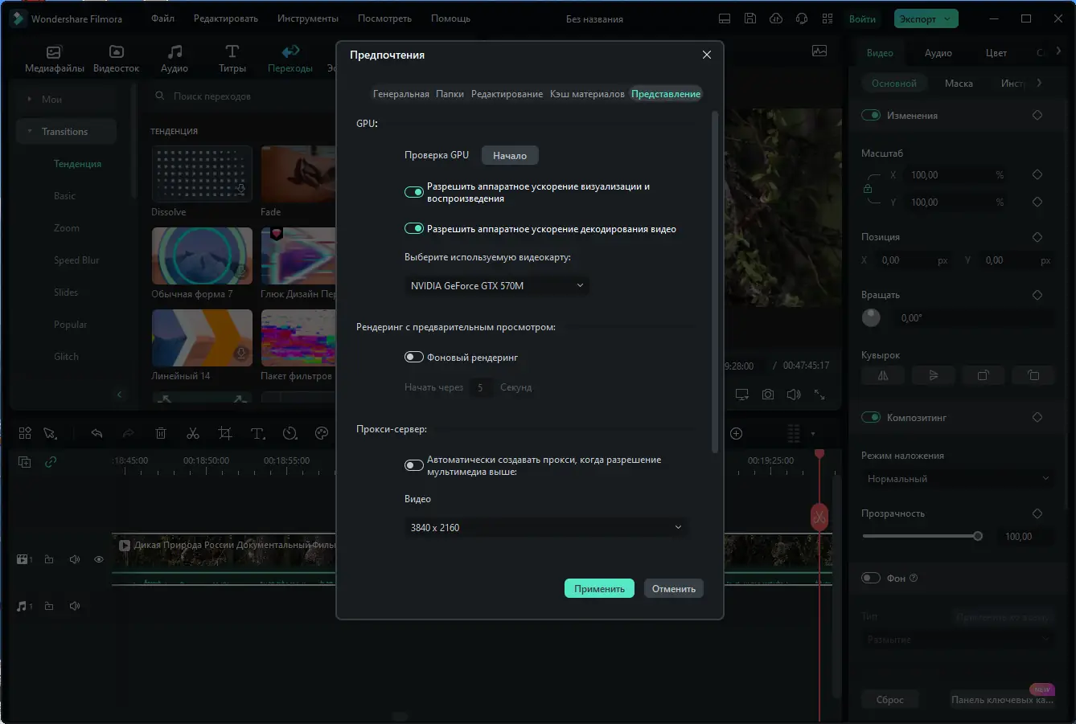This screenshot has width=1076, height=724.
Task: Open the Экспорт dropdown button
Action: click(925, 18)
